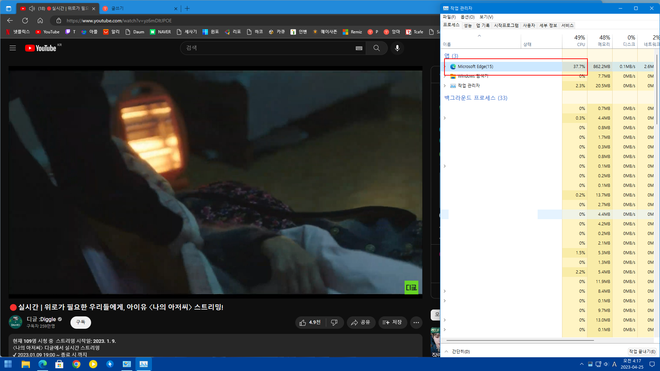Open the Tcafe bookmark
This screenshot has width=660, height=371.
414,32
